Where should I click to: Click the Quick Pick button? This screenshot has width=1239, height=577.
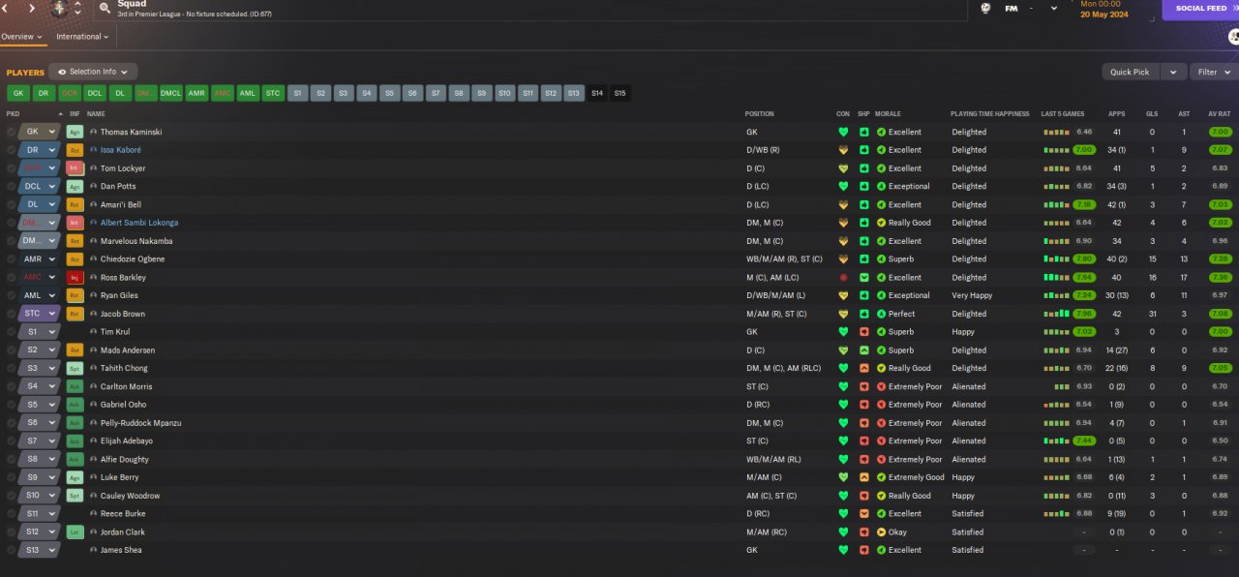[x=1130, y=72]
